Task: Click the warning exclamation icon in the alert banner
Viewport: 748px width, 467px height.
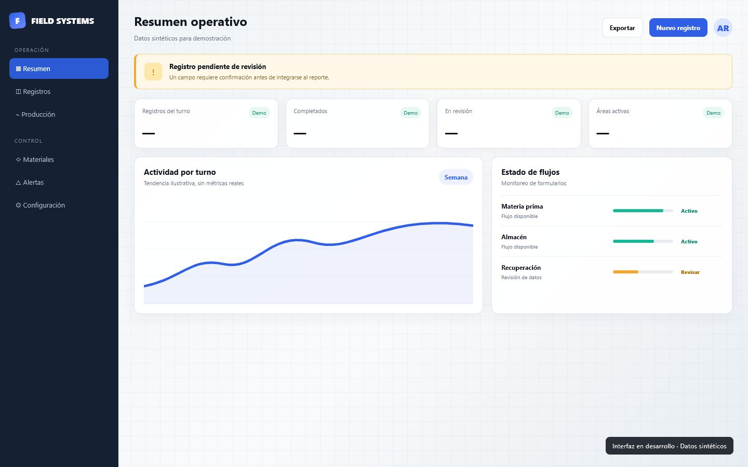Action: point(153,72)
